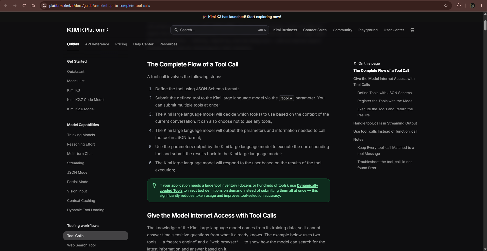Open Partial Mode in sidebar

click(x=77, y=182)
